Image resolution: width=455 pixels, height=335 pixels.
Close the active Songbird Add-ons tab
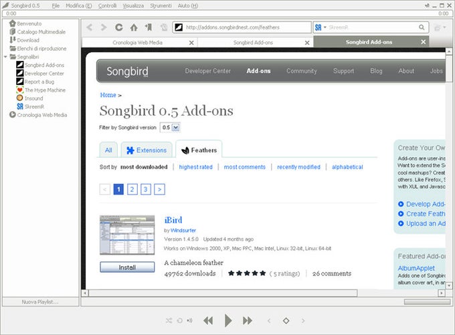pos(424,42)
